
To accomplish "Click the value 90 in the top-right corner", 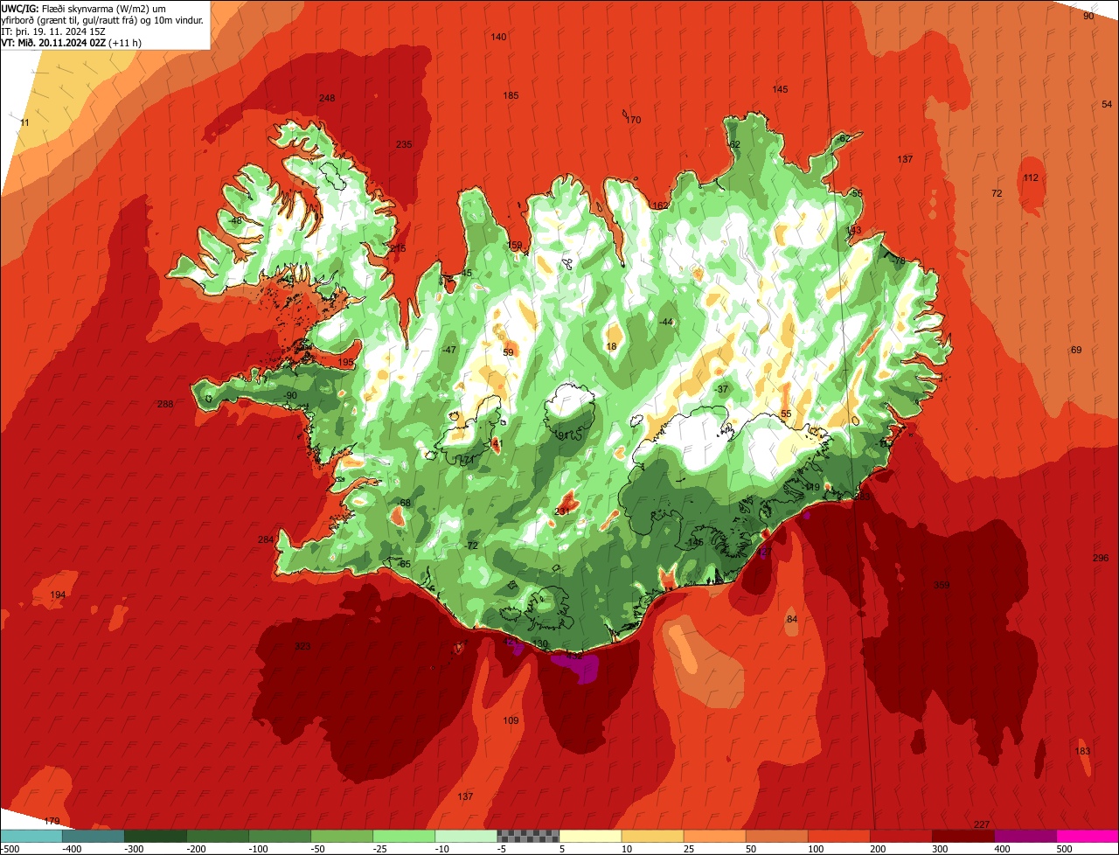I will 1088,16.
